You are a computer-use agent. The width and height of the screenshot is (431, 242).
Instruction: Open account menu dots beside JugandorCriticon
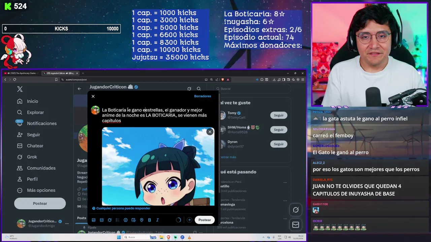click(67, 224)
